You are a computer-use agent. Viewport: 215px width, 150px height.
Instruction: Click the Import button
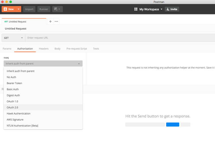[29, 9]
